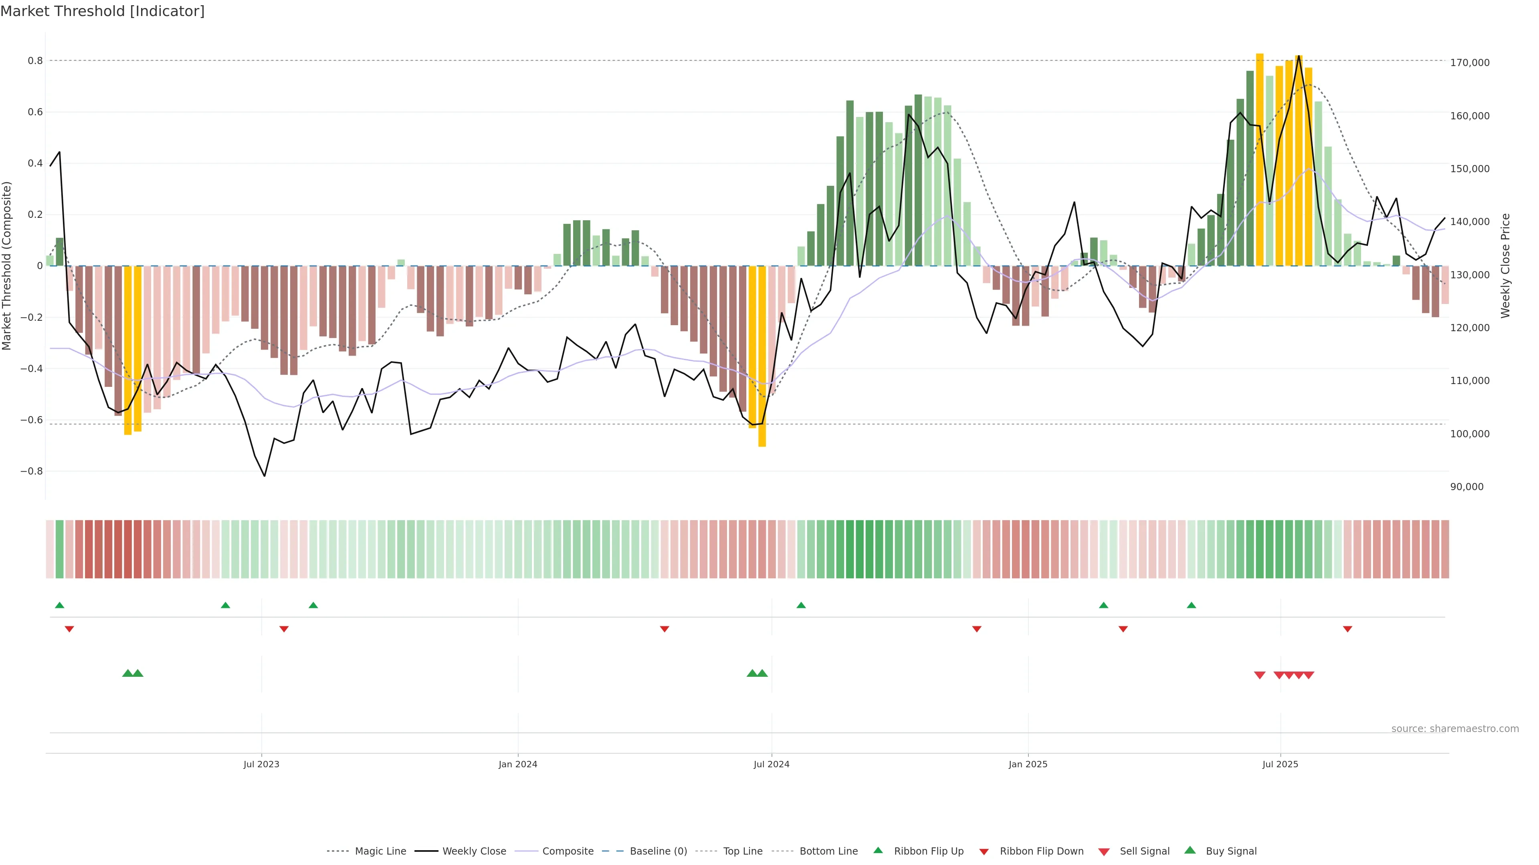1539x865 pixels.
Task: Hide the Top Line series via legend
Action: [x=743, y=851]
